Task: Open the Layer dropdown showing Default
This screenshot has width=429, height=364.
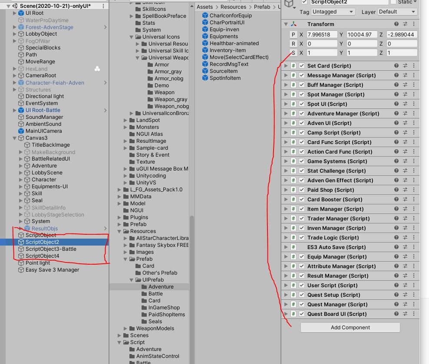Action: [397, 12]
